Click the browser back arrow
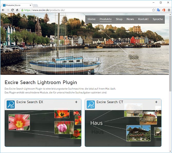 (3, 10)
